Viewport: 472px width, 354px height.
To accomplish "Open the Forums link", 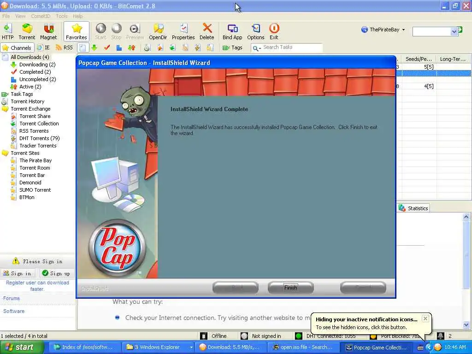I will click(12, 298).
